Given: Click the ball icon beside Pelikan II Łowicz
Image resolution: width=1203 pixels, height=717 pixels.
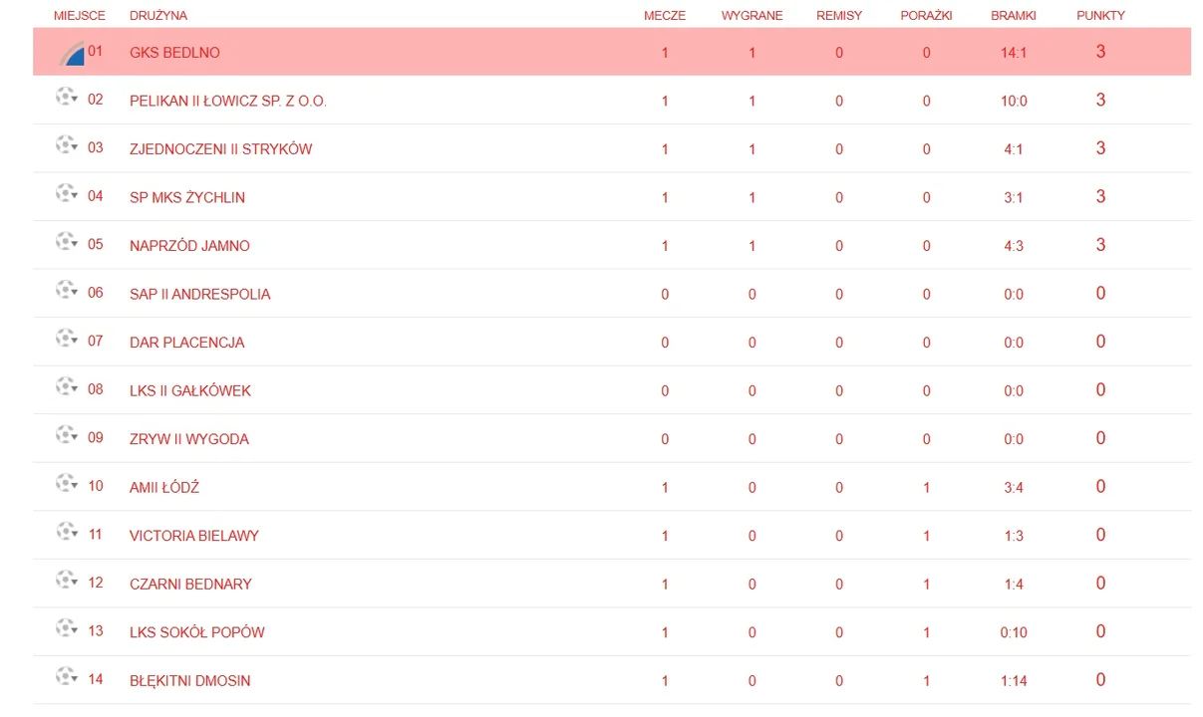Looking at the screenshot, I should (x=66, y=98).
